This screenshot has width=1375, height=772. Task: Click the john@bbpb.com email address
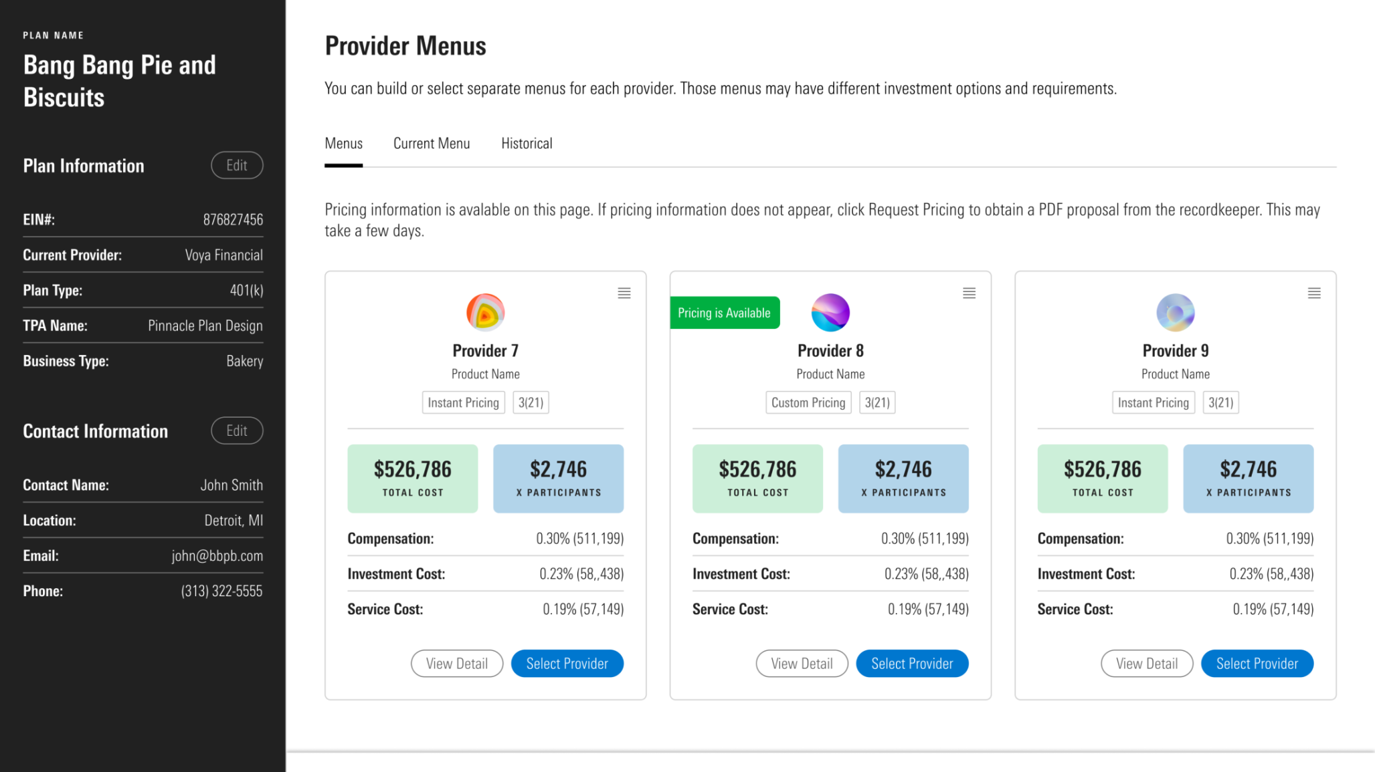(217, 556)
